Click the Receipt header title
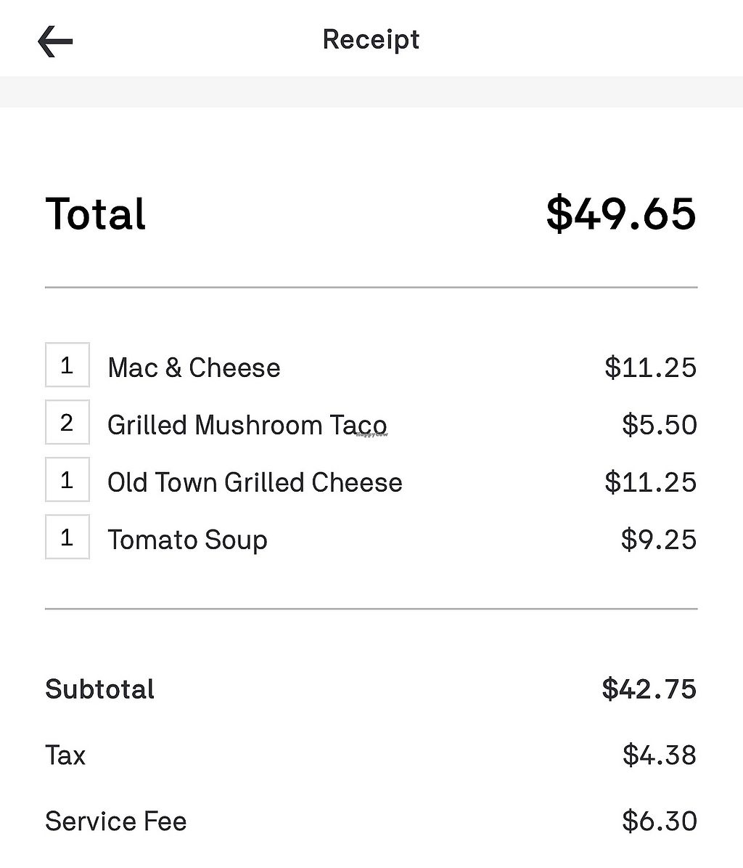 371,39
